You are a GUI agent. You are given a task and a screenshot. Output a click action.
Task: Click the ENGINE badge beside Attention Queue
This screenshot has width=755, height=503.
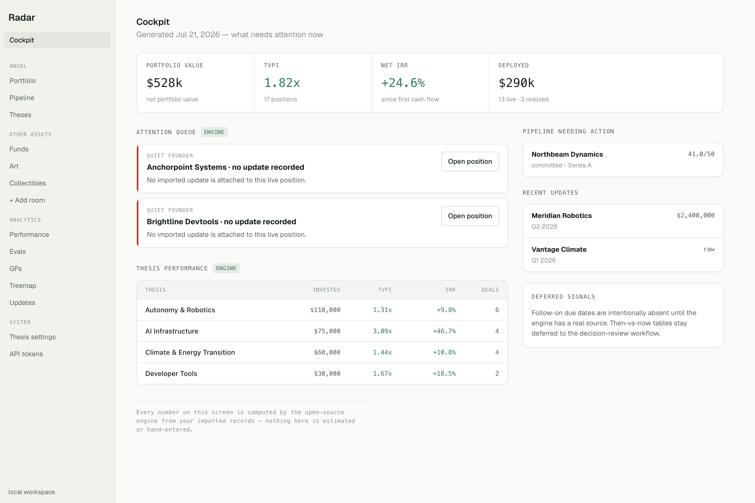(x=214, y=132)
